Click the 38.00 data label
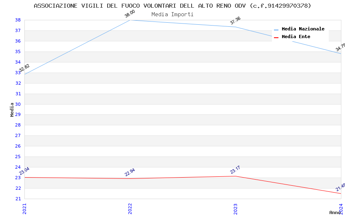345x223 pixels. click(129, 14)
